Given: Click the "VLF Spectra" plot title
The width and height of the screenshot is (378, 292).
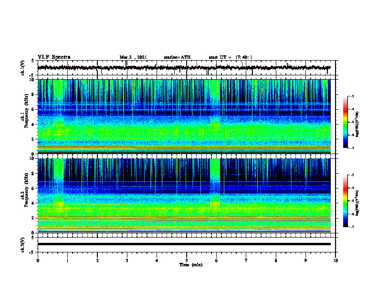Looking at the screenshot, I should (x=54, y=57).
